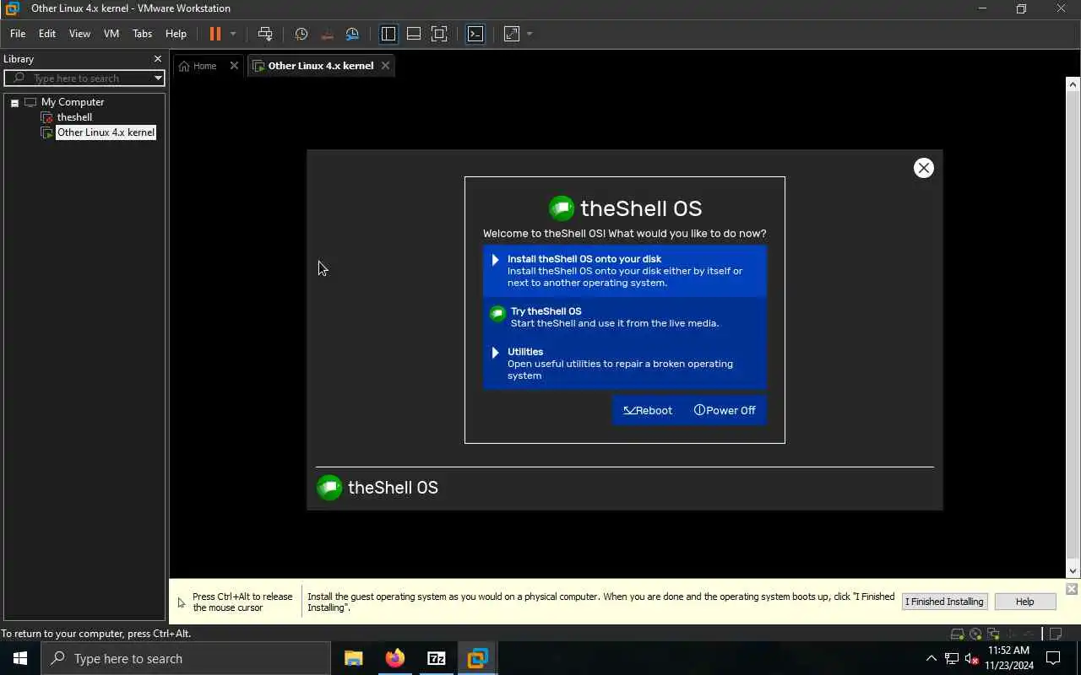Open File Explorer from the taskbar
1081x675 pixels.
pyautogui.click(x=354, y=658)
